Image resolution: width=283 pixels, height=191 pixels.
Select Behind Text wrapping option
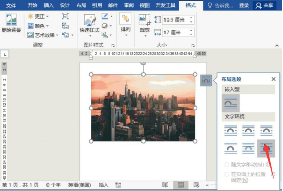(x=248, y=148)
